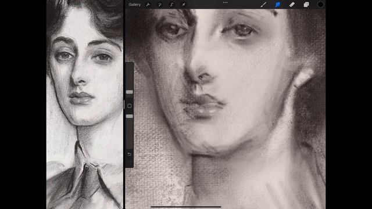Open the active color picker

[320, 5]
